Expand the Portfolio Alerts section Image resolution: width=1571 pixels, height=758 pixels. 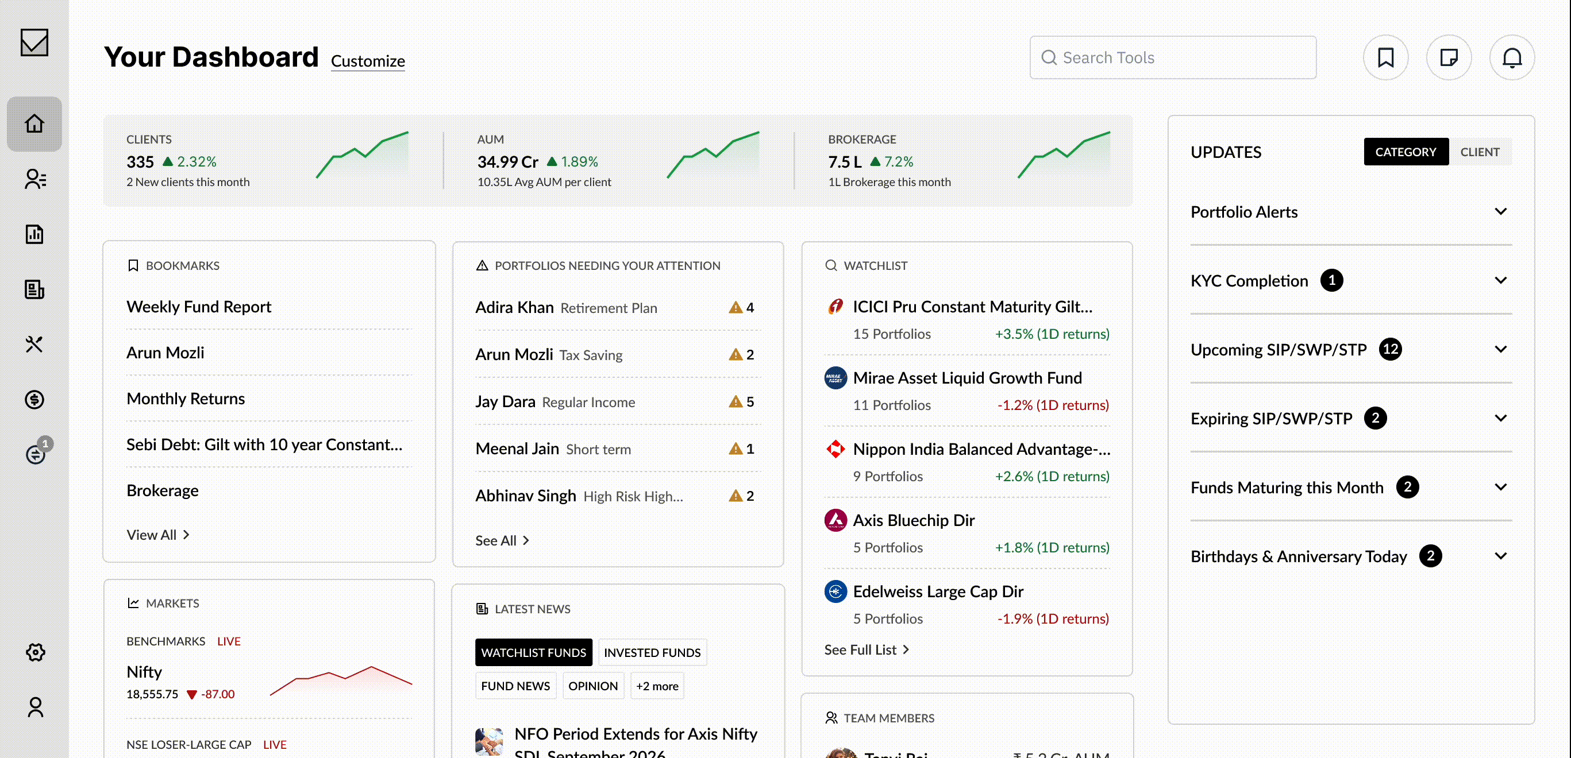click(x=1500, y=211)
